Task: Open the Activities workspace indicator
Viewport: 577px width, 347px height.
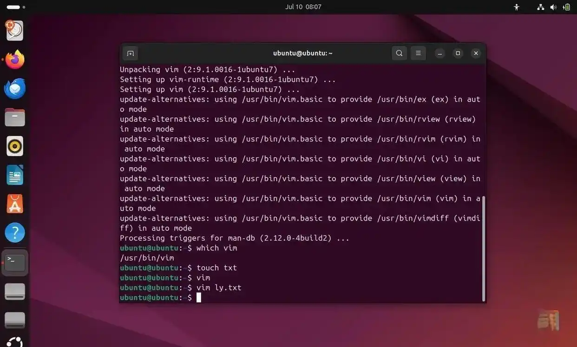Action: 16,7
